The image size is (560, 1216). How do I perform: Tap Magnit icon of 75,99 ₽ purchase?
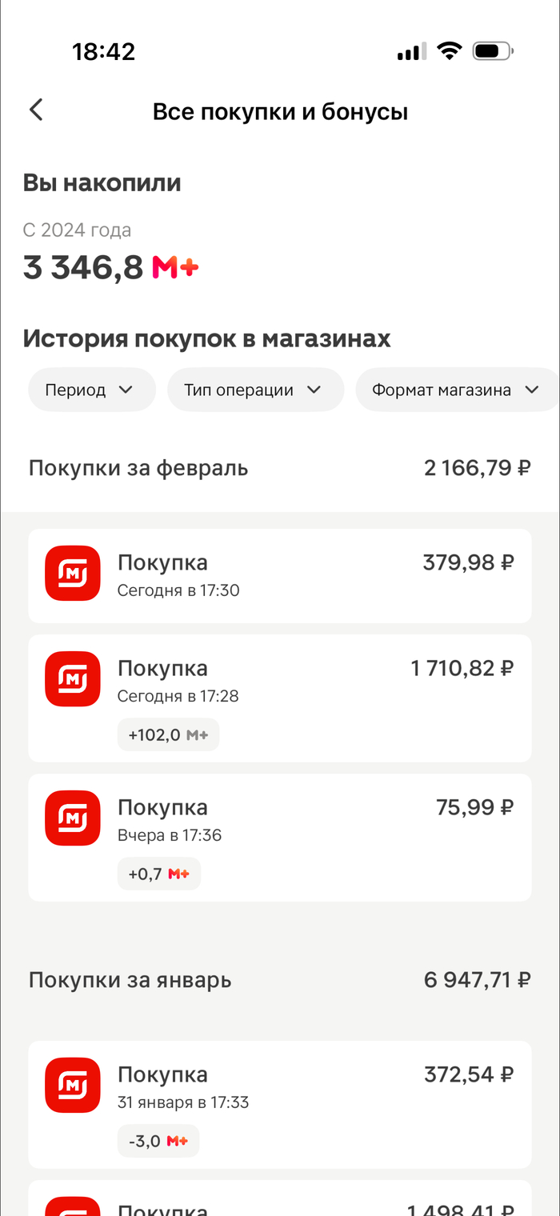(x=73, y=818)
